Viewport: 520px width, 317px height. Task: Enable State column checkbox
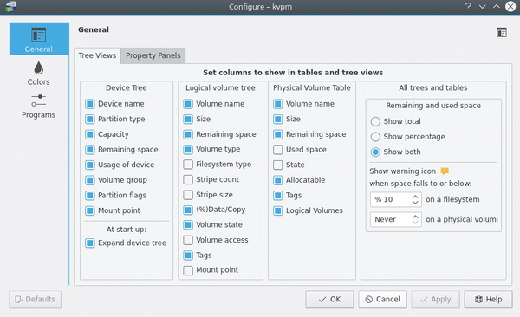[278, 165]
